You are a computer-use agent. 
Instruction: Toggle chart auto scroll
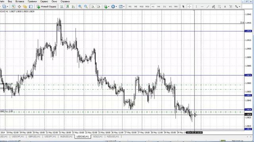93,7
